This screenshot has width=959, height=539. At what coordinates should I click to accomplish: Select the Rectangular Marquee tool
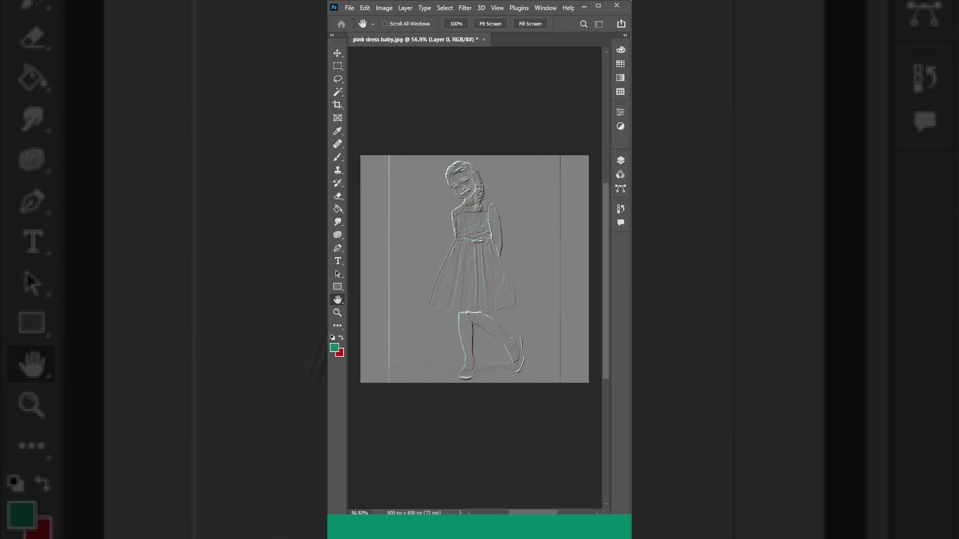click(x=337, y=66)
